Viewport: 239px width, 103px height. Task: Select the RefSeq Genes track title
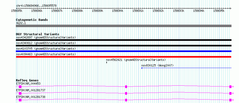[27, 80]
